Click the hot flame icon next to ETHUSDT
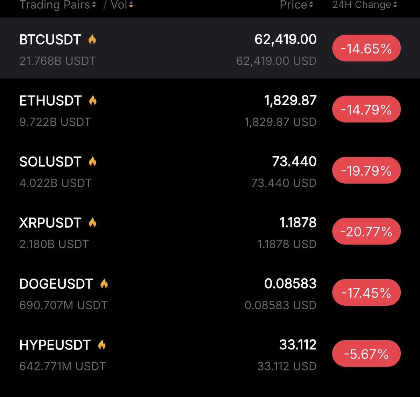The image size is (420, 397). tap(93, 100)
